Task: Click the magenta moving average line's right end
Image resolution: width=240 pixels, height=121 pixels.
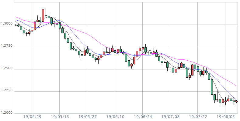Action: [x=236, y=86]
